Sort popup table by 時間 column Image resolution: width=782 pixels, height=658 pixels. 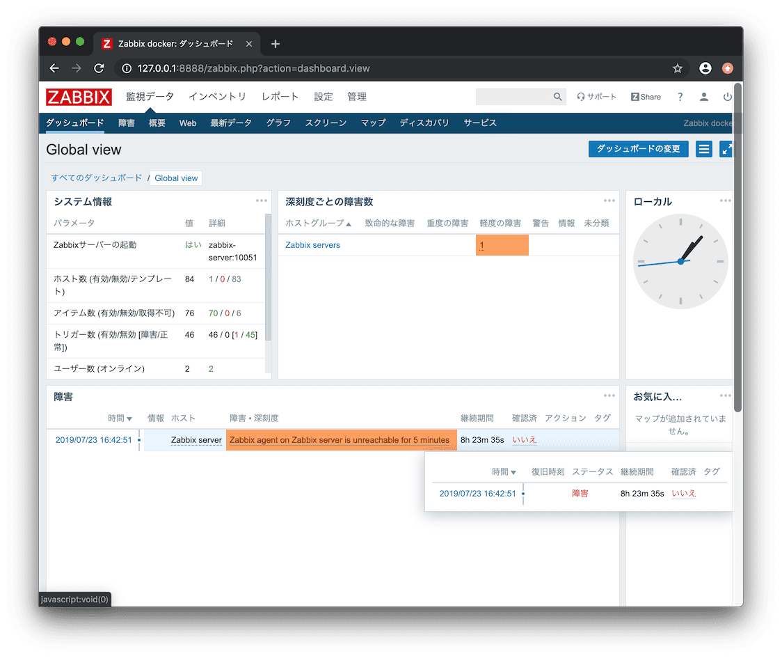click(504, 472)
